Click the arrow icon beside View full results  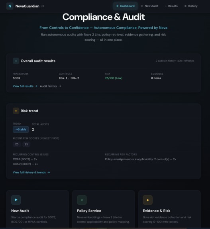click(x=36, y=86)
